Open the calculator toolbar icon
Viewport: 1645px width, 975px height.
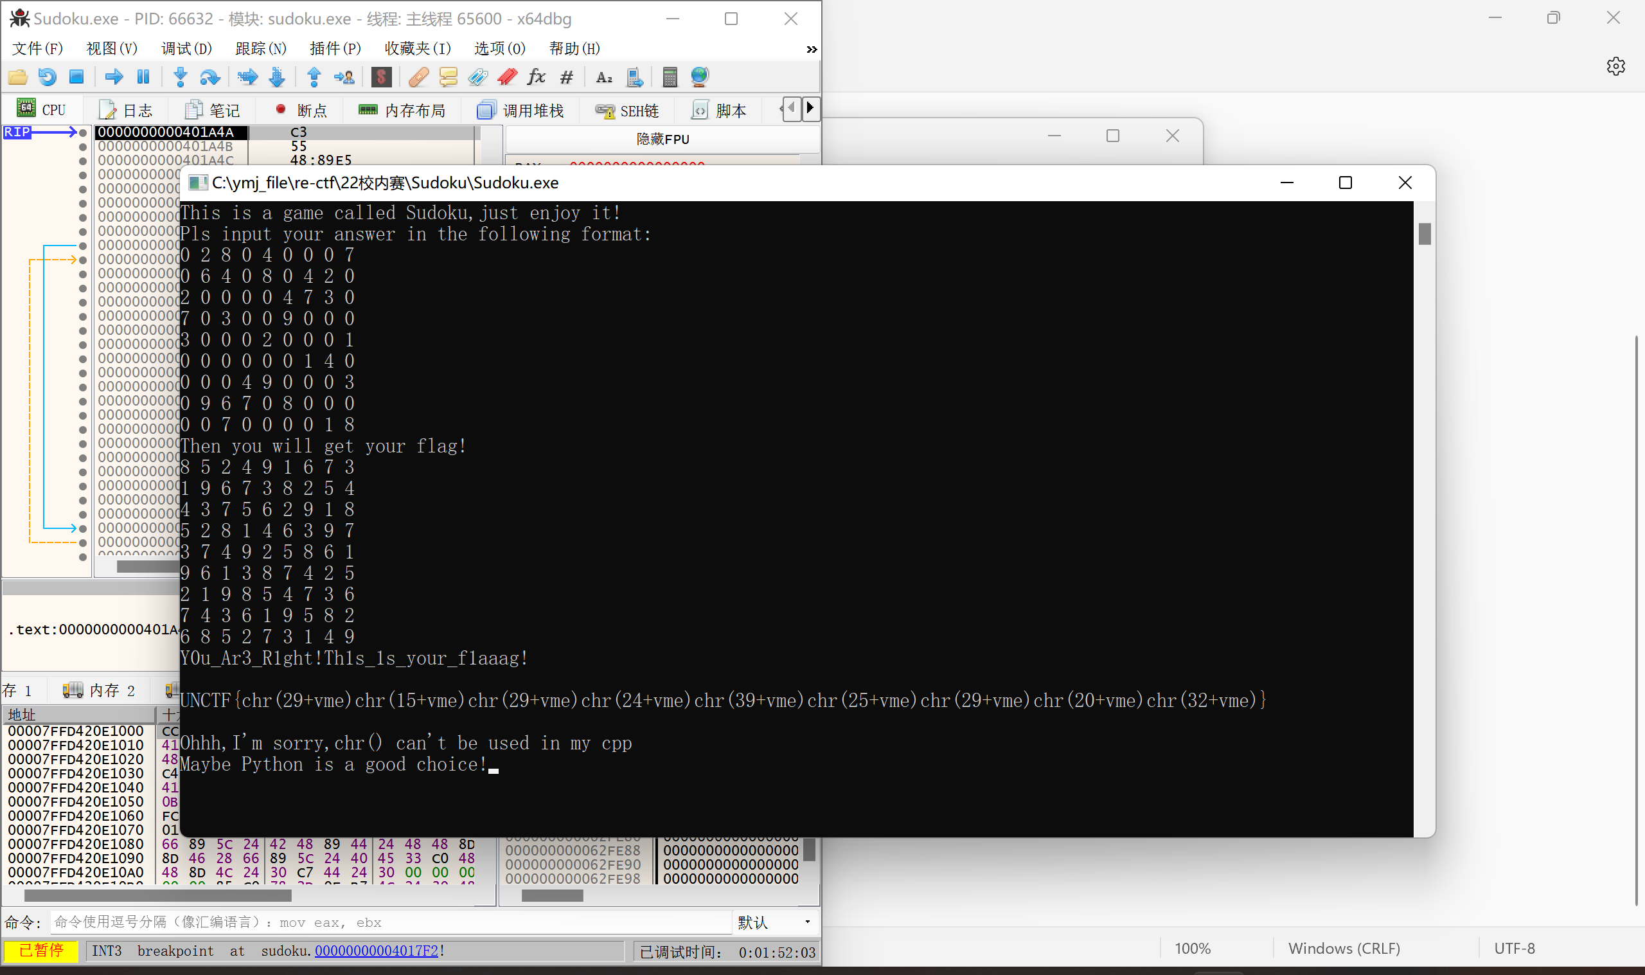(669, 77)
